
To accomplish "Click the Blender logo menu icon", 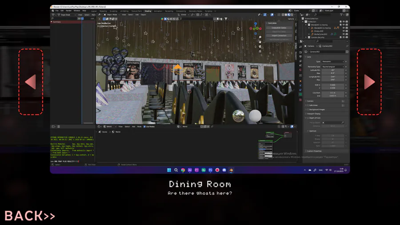I will pyautogui.click(x=53, y=11).
